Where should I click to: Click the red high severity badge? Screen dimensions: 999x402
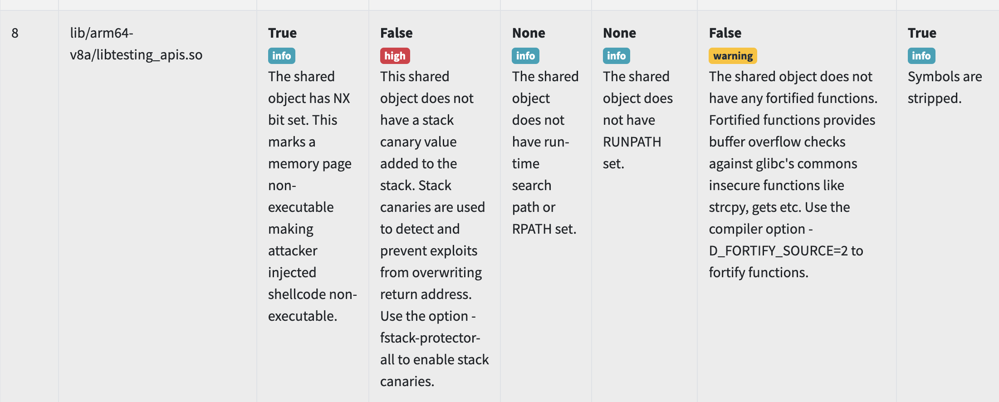[x=395, y=56]
